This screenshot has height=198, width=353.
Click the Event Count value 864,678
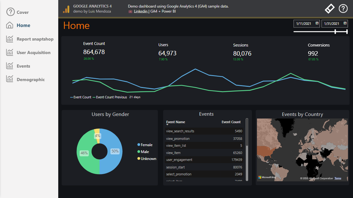click(94, 52)
